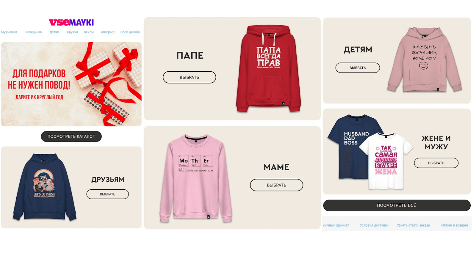Click Выбрать in the ДЕТЯМ card
Viewport: 476px width, 253px height.
coord(358,68)
